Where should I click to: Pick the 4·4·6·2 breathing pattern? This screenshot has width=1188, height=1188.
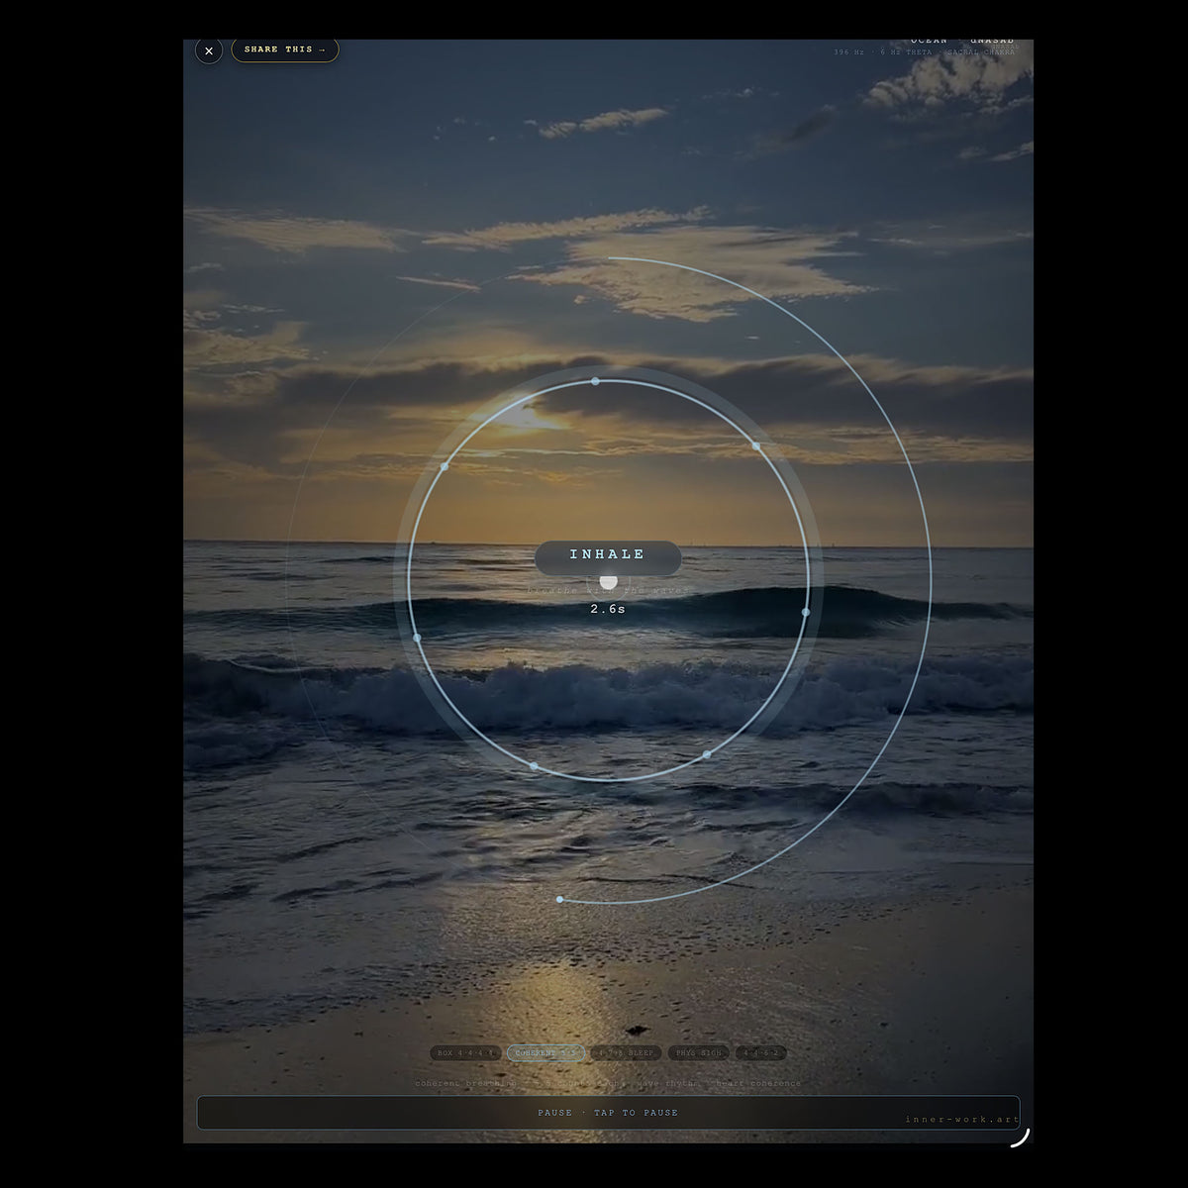[x=761, y=1053]
